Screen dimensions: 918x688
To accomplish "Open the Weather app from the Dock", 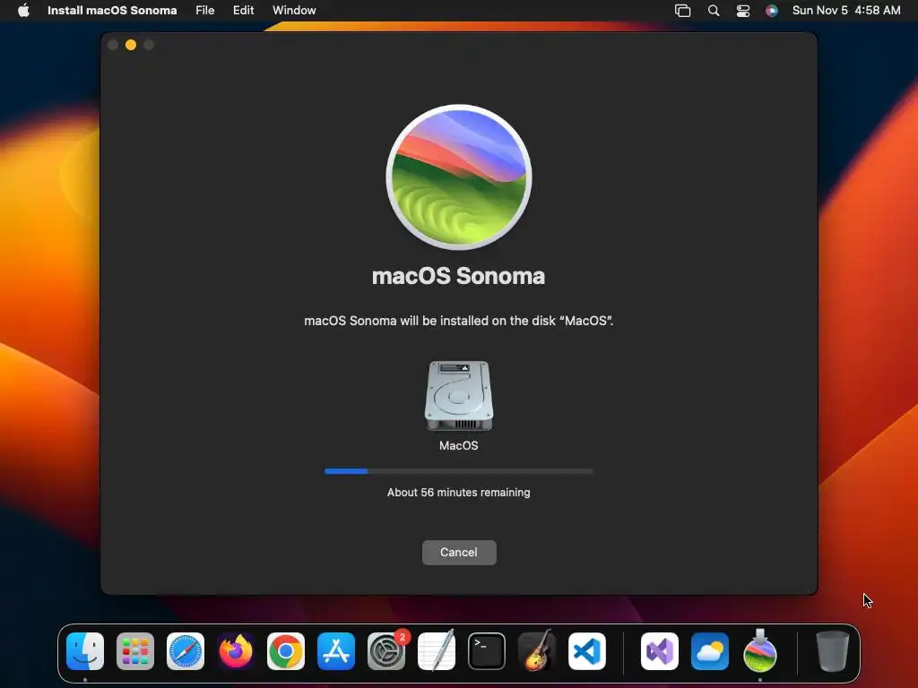I will 710,651.
